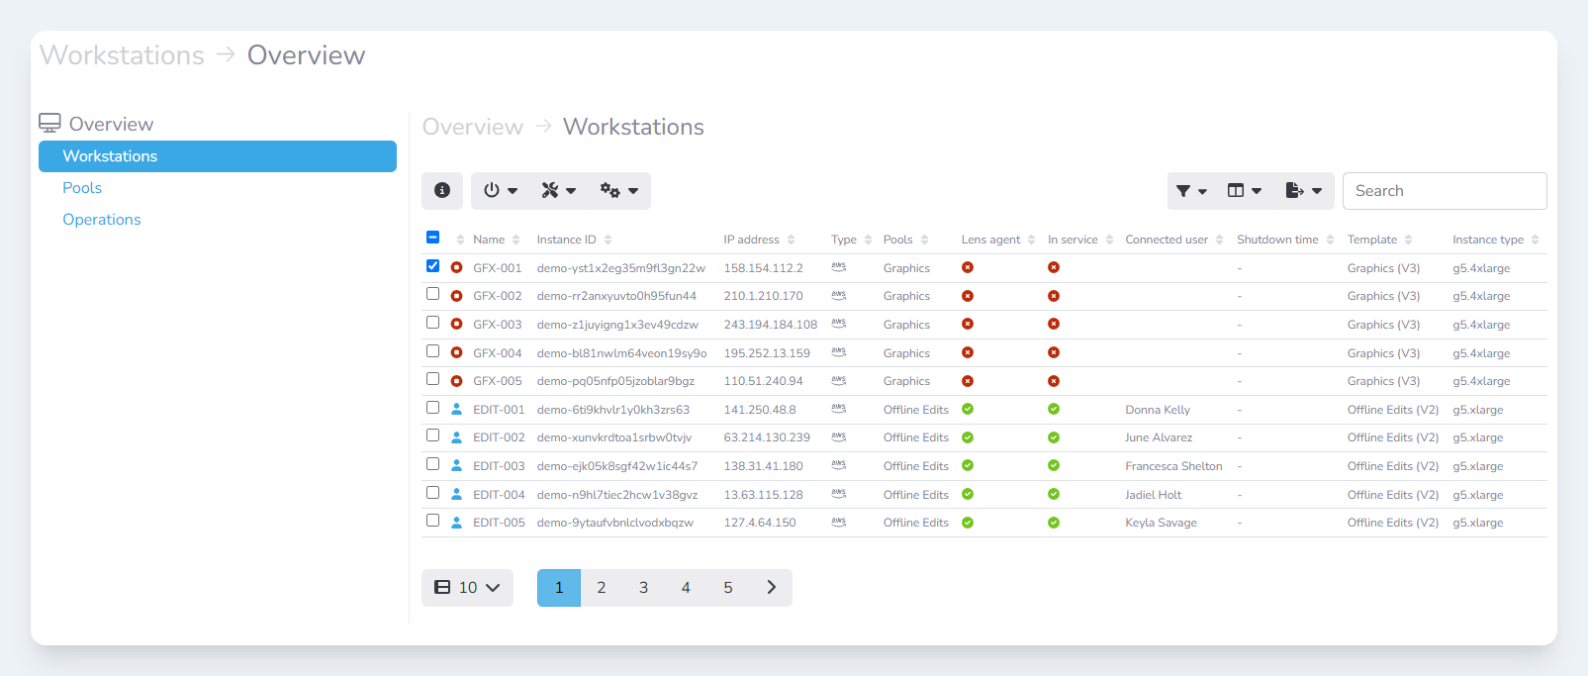This screenshot has height=676, width=1588.
Task: Click the user status icon for EDIT-001
Action: point(456,410)
